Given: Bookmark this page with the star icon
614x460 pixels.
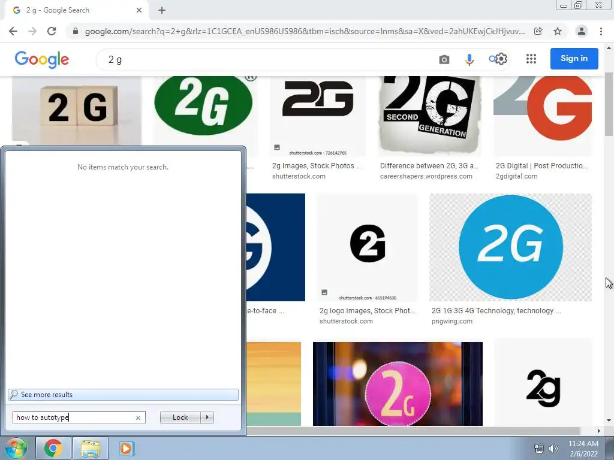Looking at the screenshot, I should tap(558, 31).
